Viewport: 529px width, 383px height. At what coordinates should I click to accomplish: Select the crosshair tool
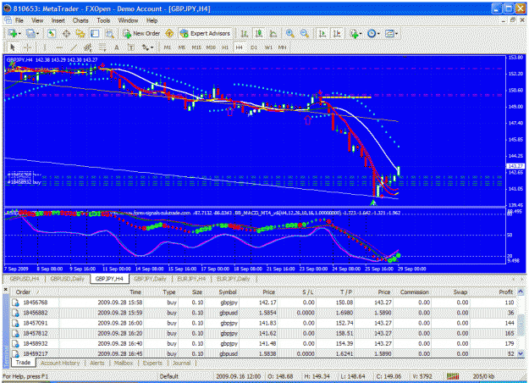pos(27,47)
